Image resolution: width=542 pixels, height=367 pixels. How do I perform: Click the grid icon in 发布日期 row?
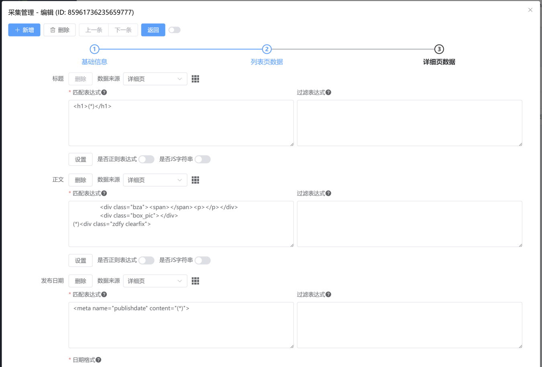tap(196, 281)
